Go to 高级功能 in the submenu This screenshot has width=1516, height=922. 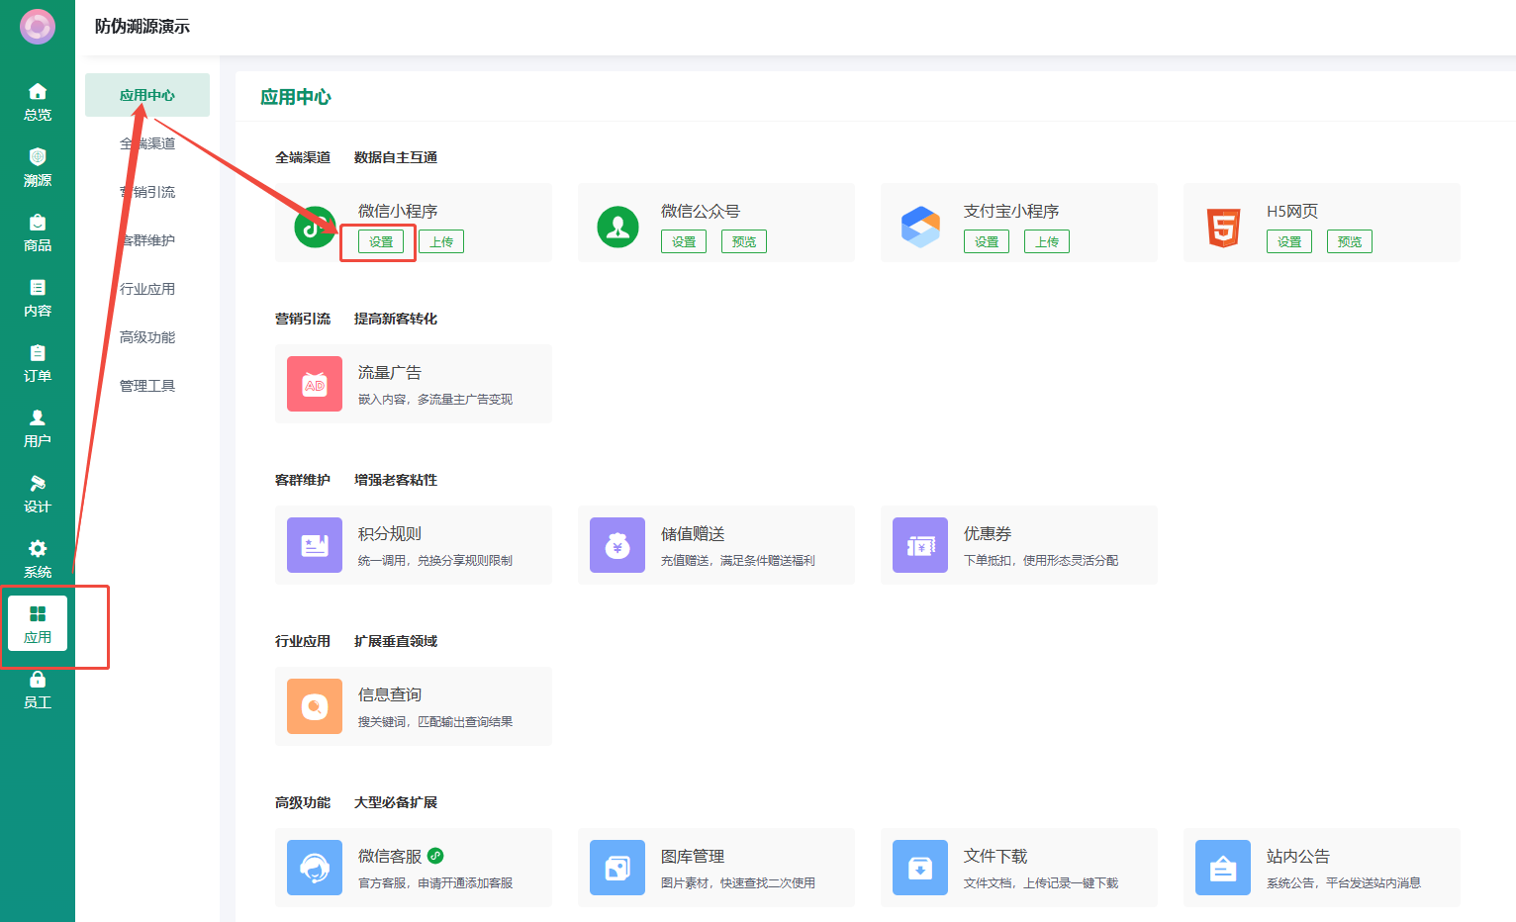147,337
